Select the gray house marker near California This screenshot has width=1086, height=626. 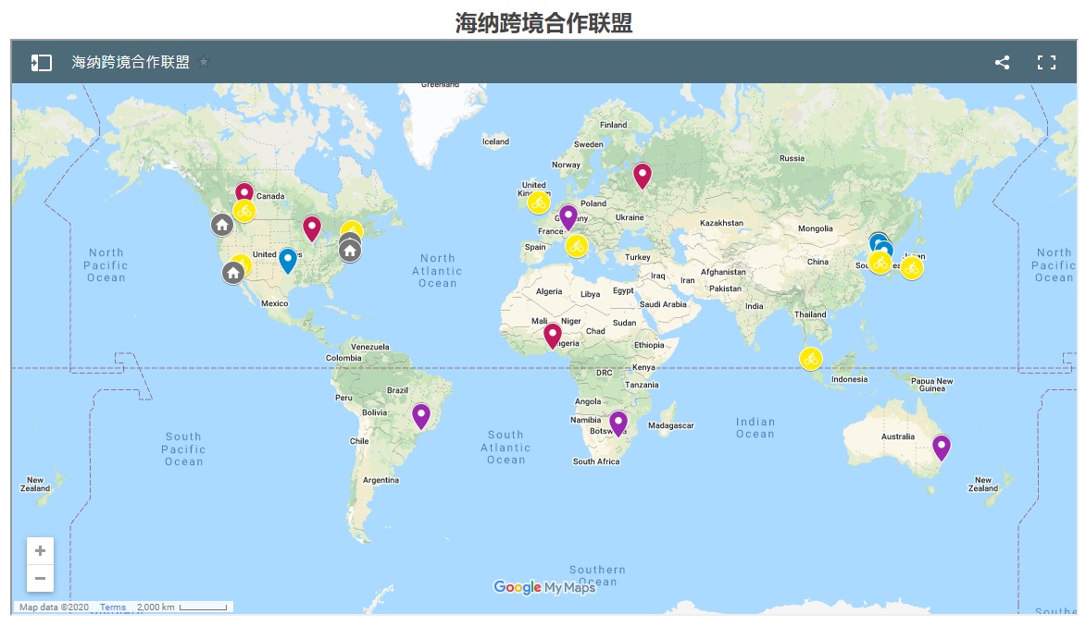pos(233,273)
